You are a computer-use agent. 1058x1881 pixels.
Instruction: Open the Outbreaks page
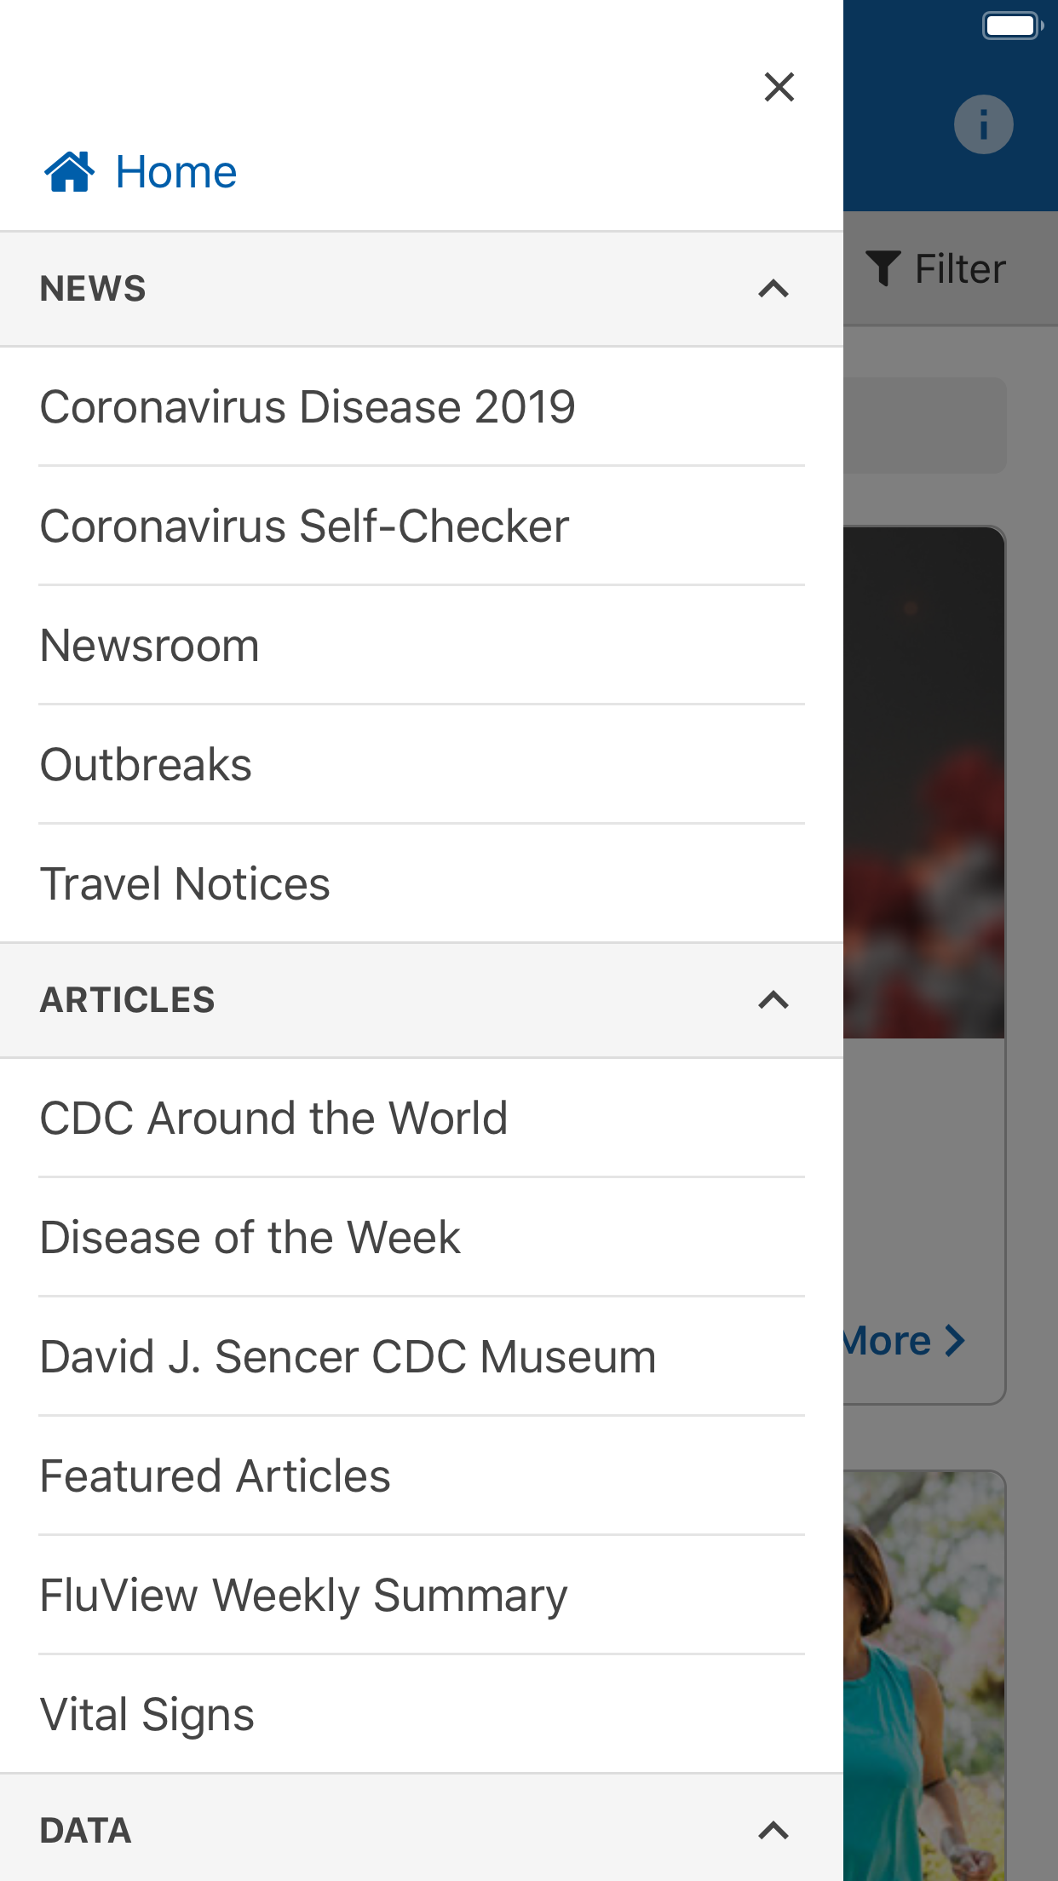click(146, 764)
